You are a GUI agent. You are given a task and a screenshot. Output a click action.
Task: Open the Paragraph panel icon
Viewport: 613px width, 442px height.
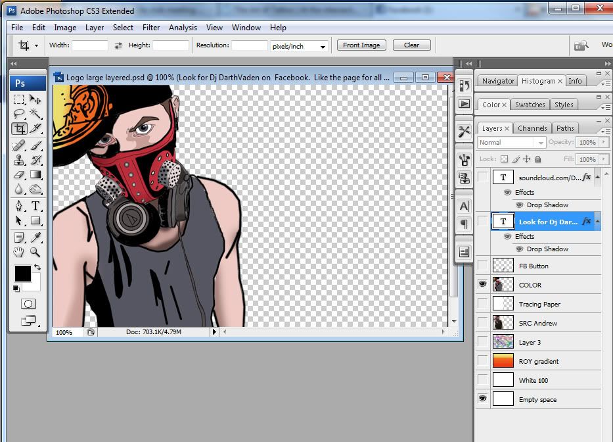point(464,224)
